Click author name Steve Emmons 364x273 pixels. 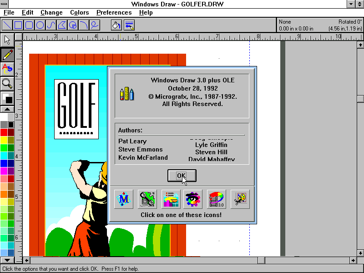(x=141, y=149)
